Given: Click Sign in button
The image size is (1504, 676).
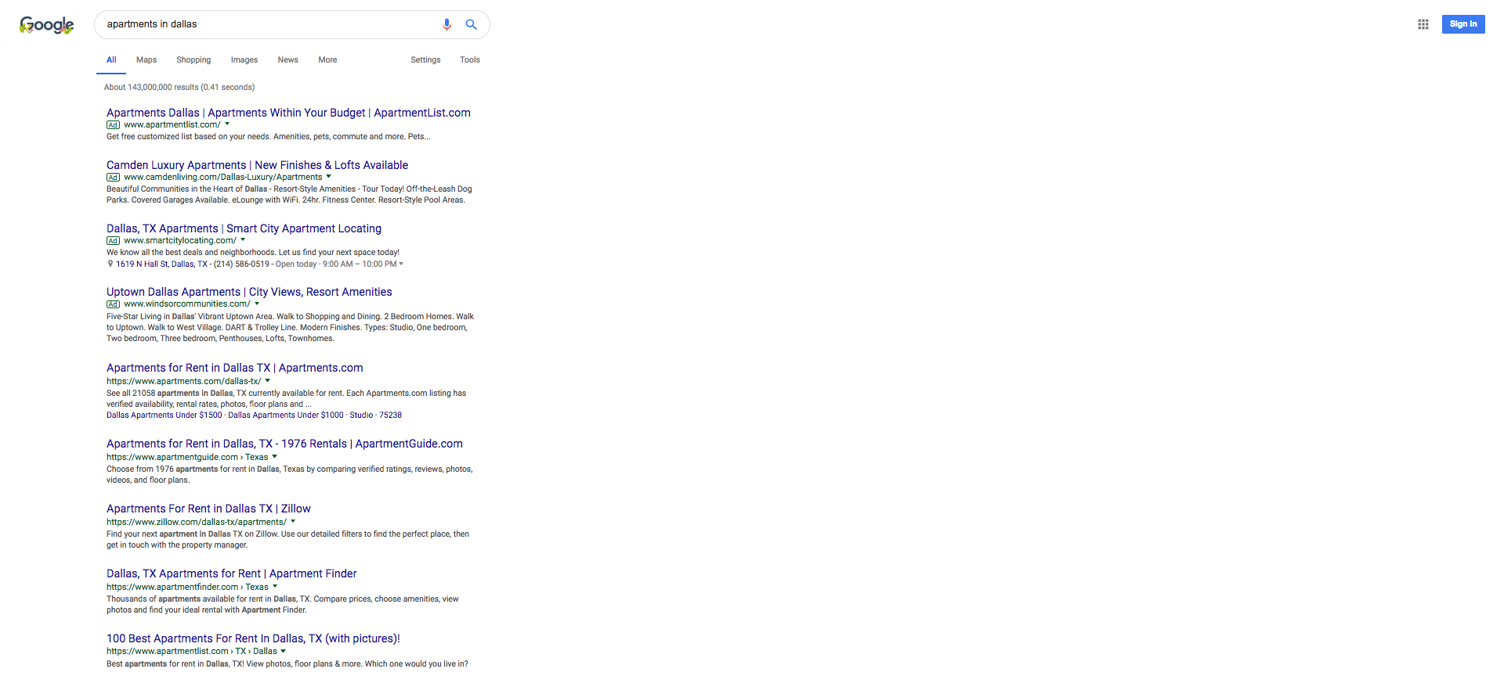Looking at the screenshot, I should (1462, 24).
